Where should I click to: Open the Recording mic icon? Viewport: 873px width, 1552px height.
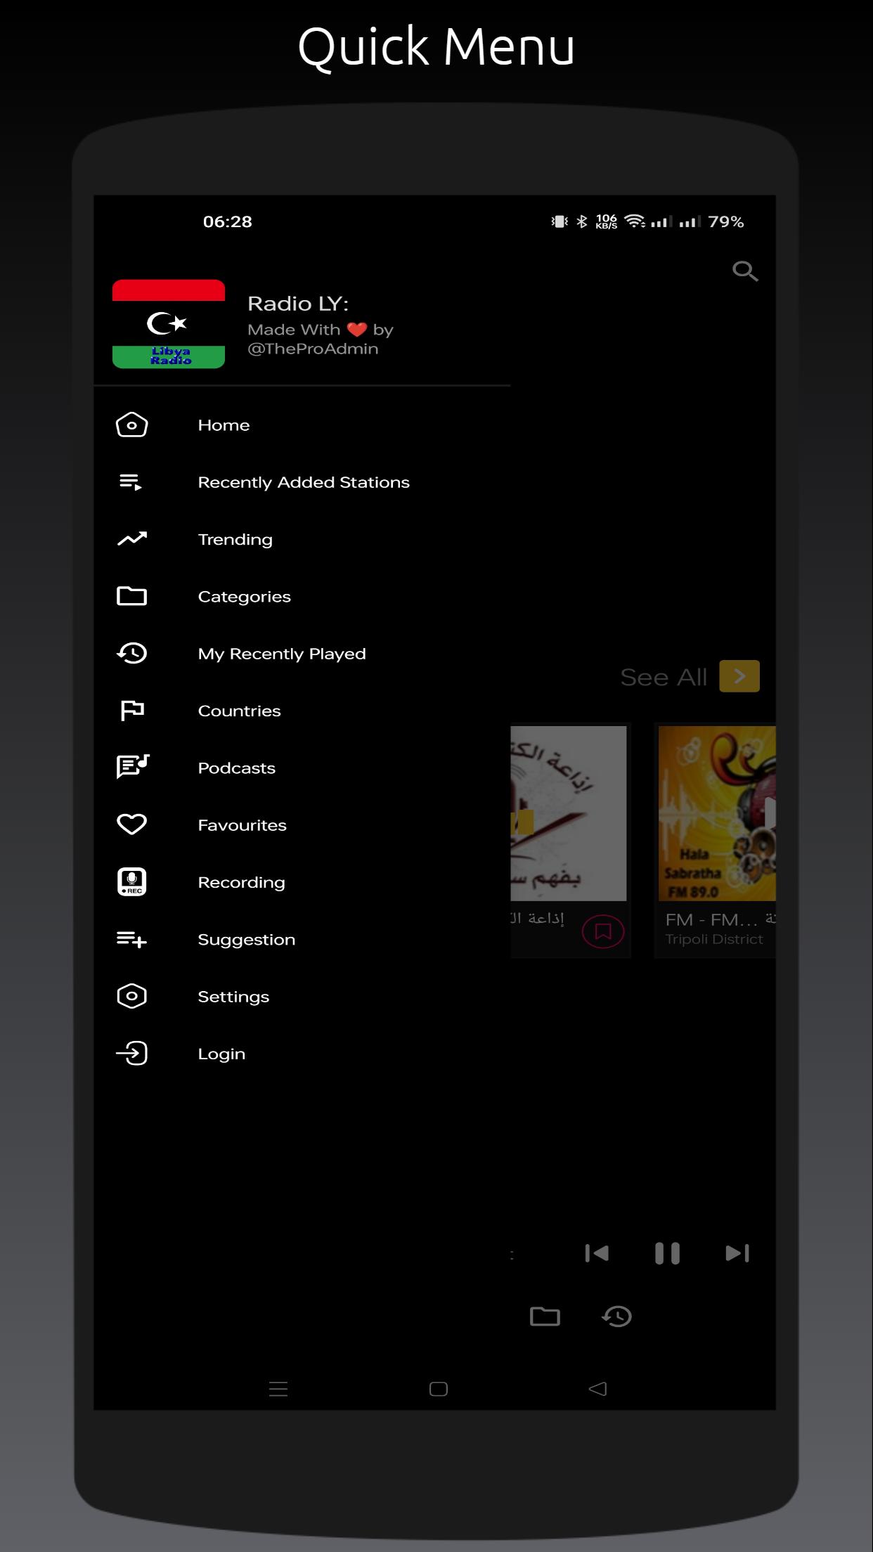131,881
